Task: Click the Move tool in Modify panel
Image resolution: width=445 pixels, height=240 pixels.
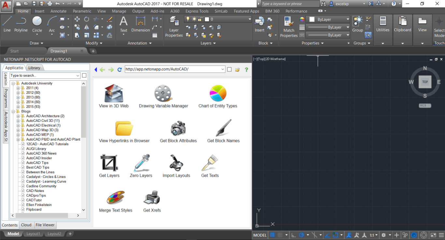Action: (77, 19)
